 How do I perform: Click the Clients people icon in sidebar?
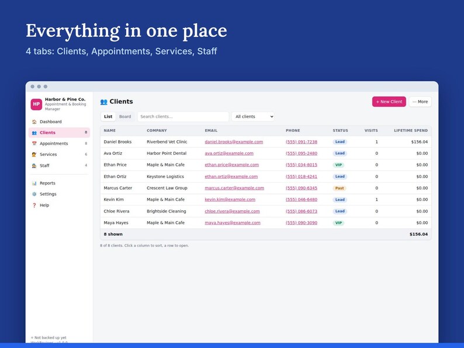point(34,133)
